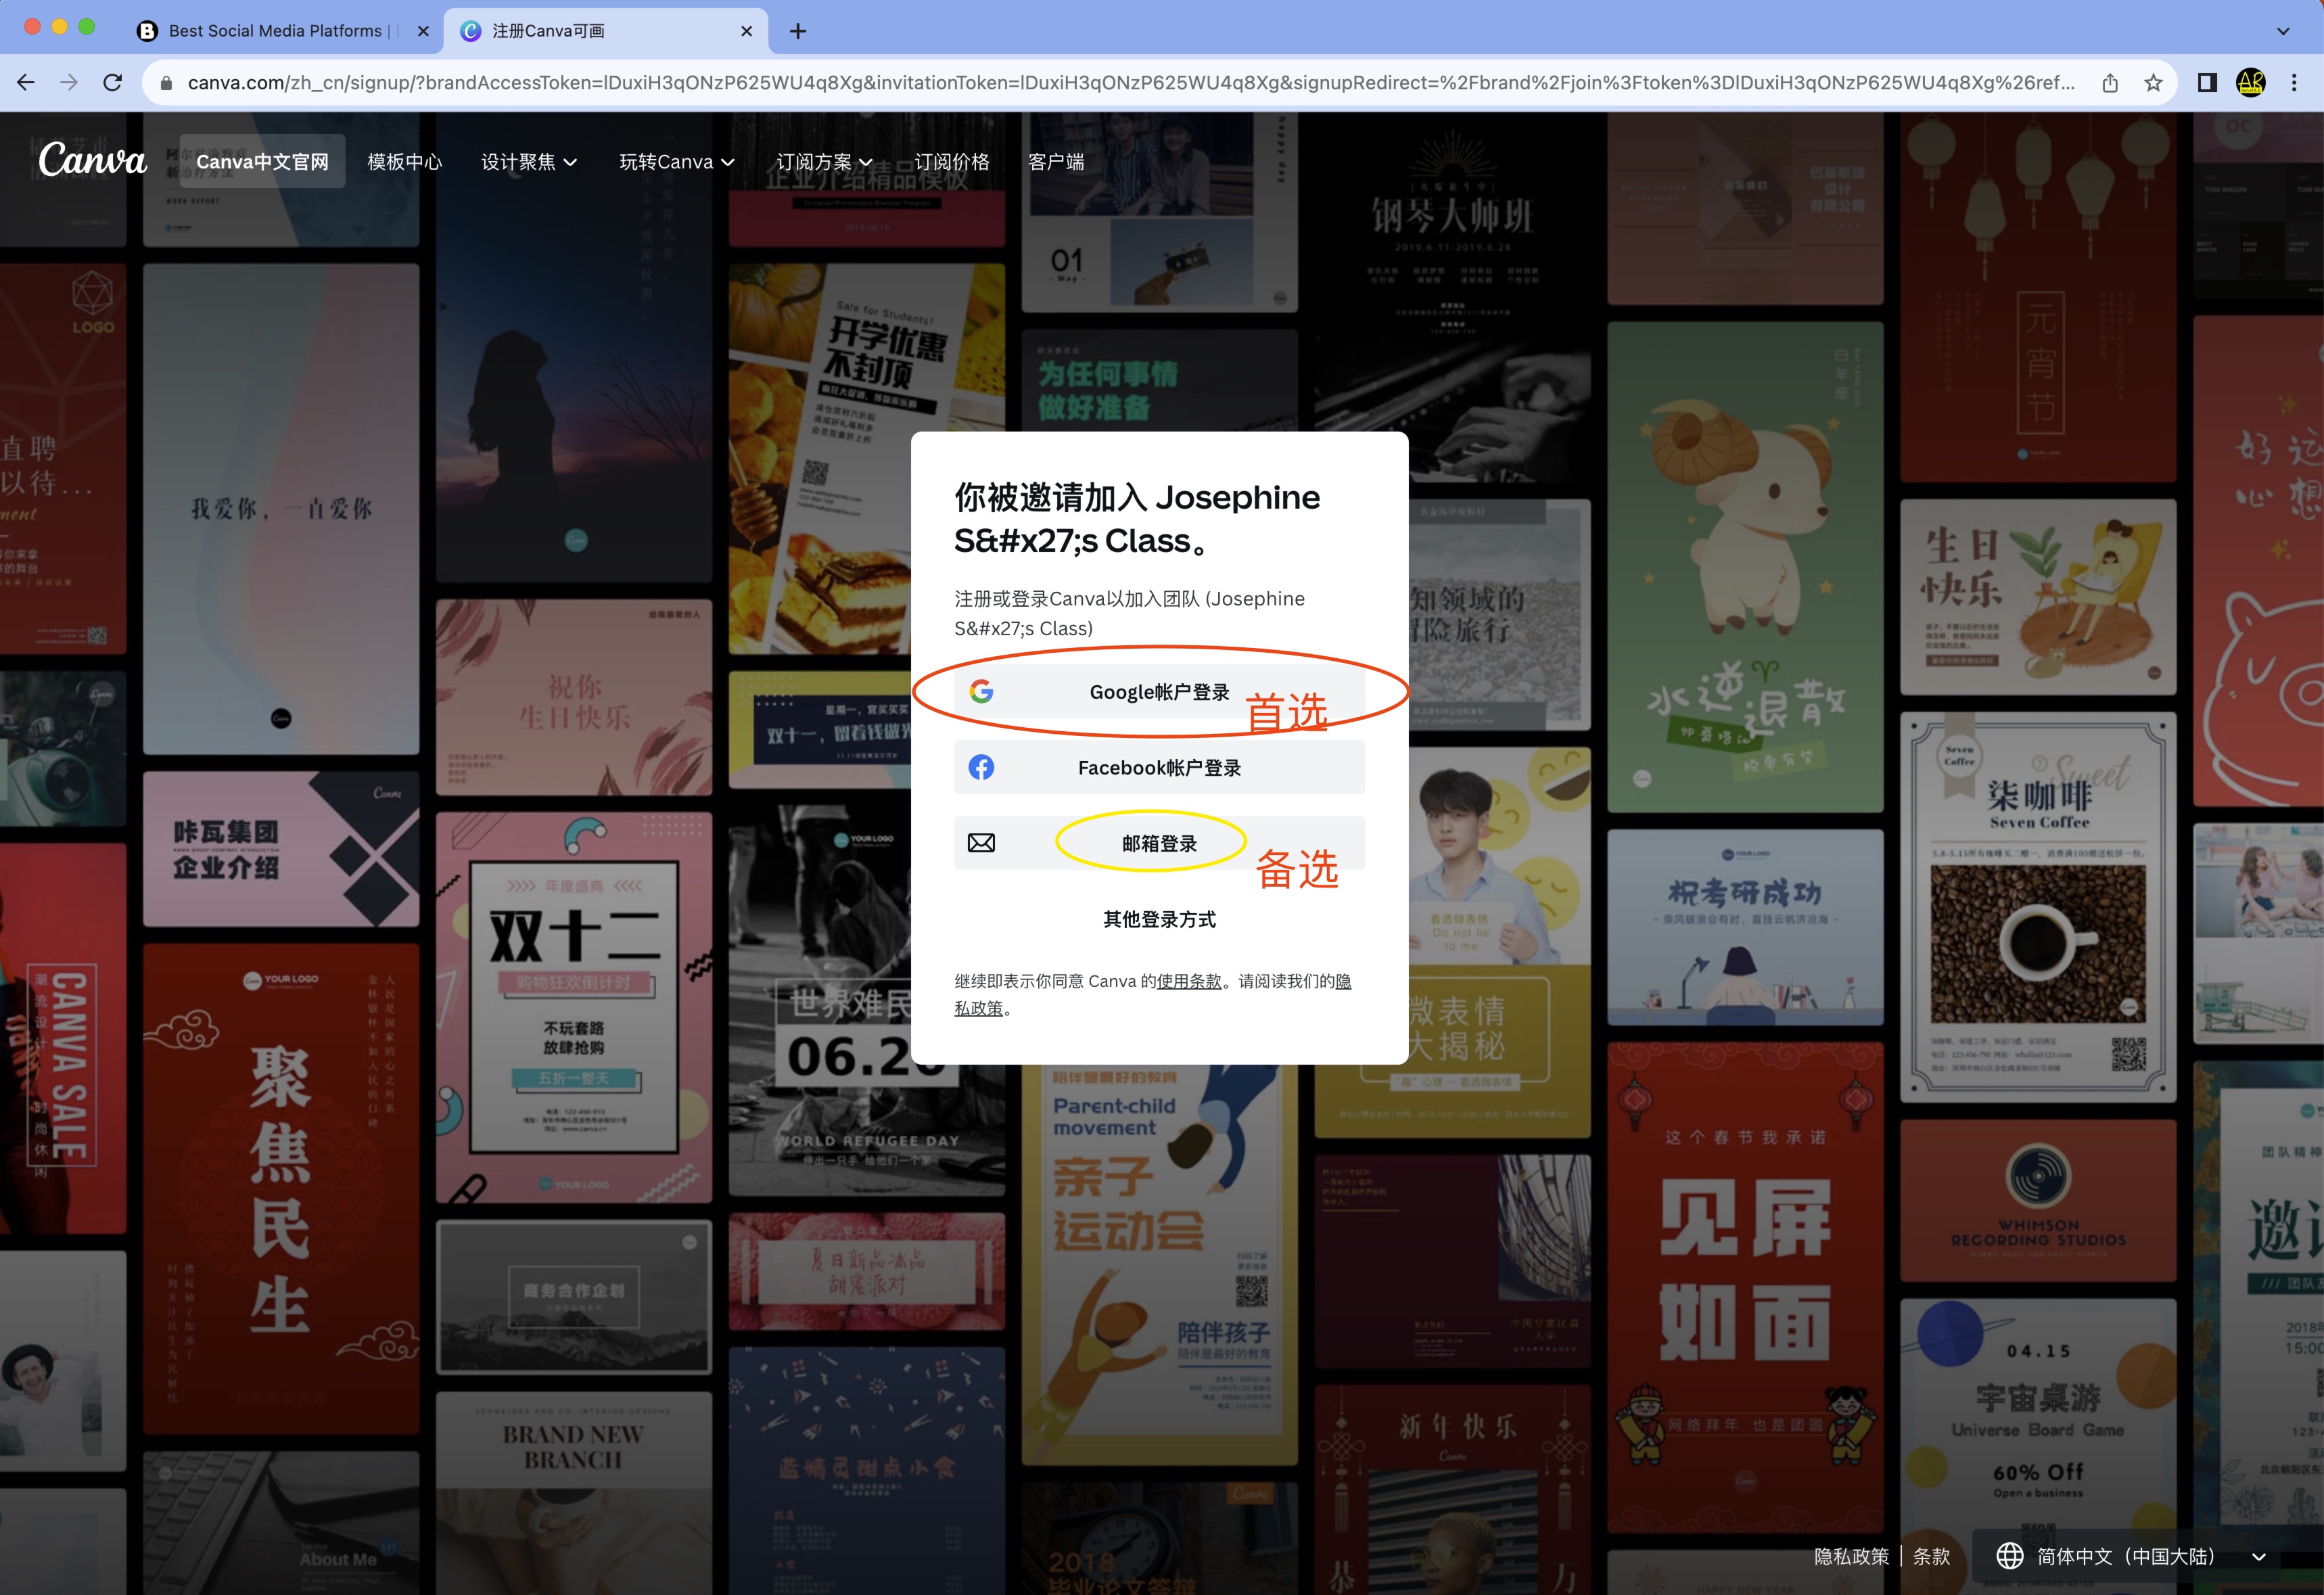Expand the tab search chevron
The height and width of the screenshot is (1595, 2324).
2283,31
